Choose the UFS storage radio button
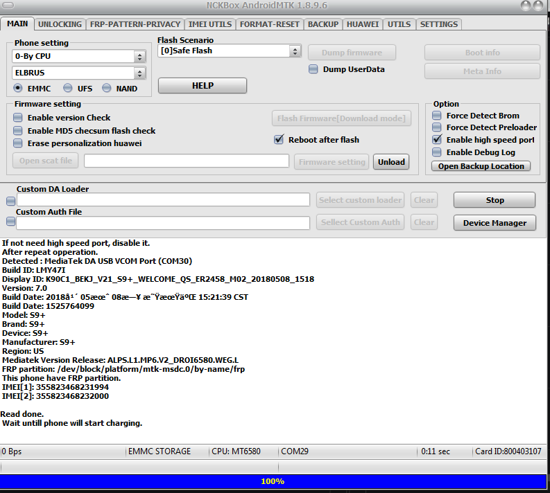Viewport: 550px width, 493px height. [x=68, y=88]
